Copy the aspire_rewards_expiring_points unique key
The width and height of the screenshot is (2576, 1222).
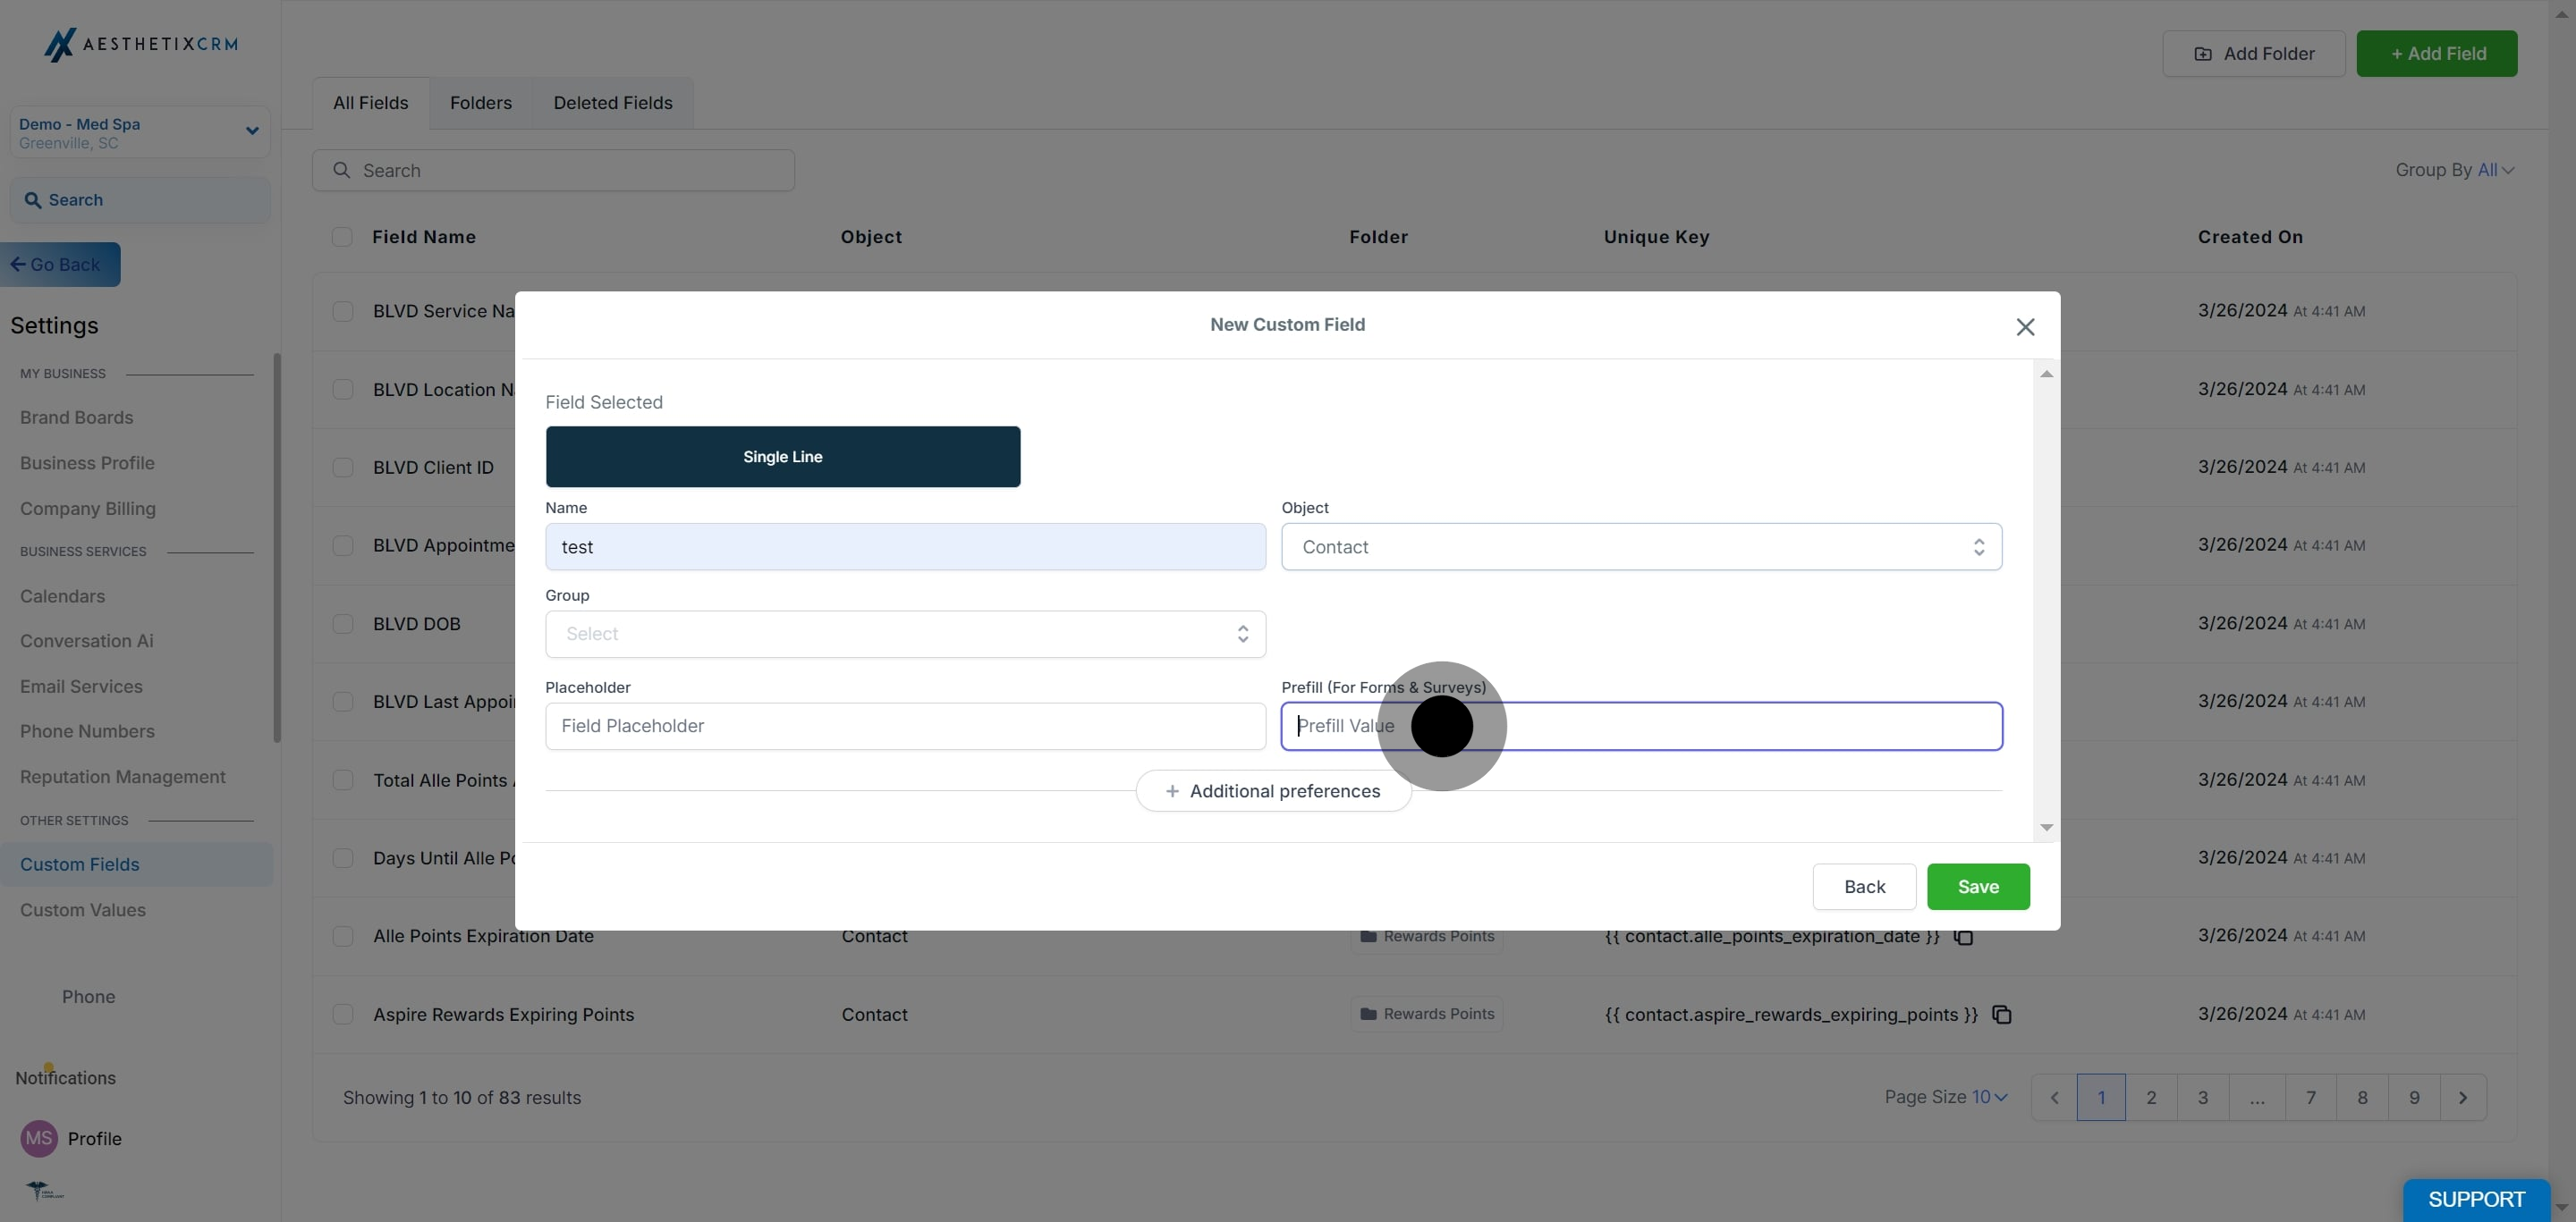[x=2001, y=1015]
